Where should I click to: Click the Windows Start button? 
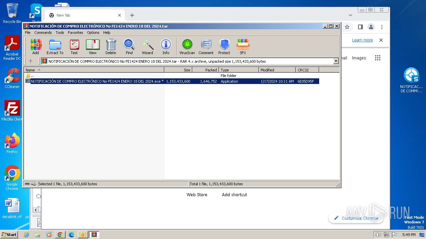point(9,234)
